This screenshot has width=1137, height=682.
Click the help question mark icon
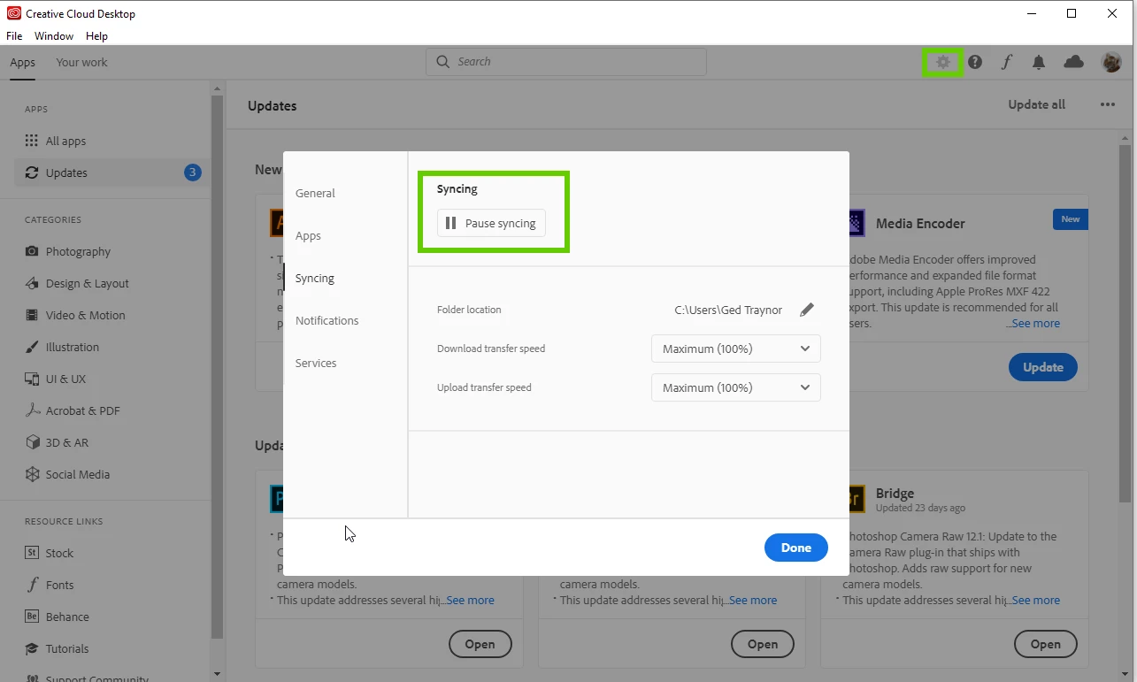975,62
